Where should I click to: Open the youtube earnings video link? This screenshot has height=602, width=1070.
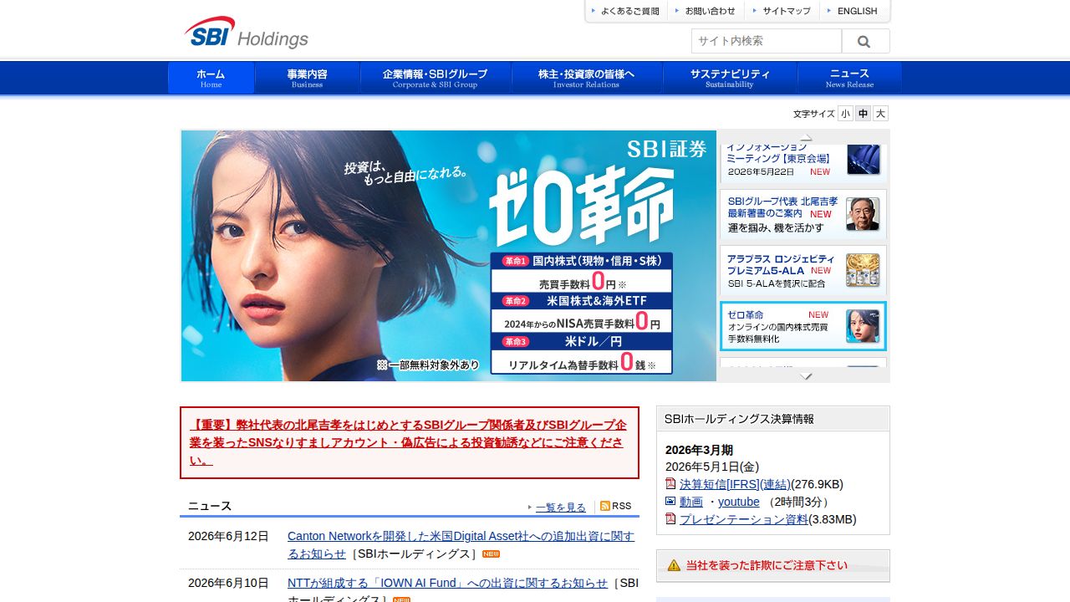click(x=739, y=502)
